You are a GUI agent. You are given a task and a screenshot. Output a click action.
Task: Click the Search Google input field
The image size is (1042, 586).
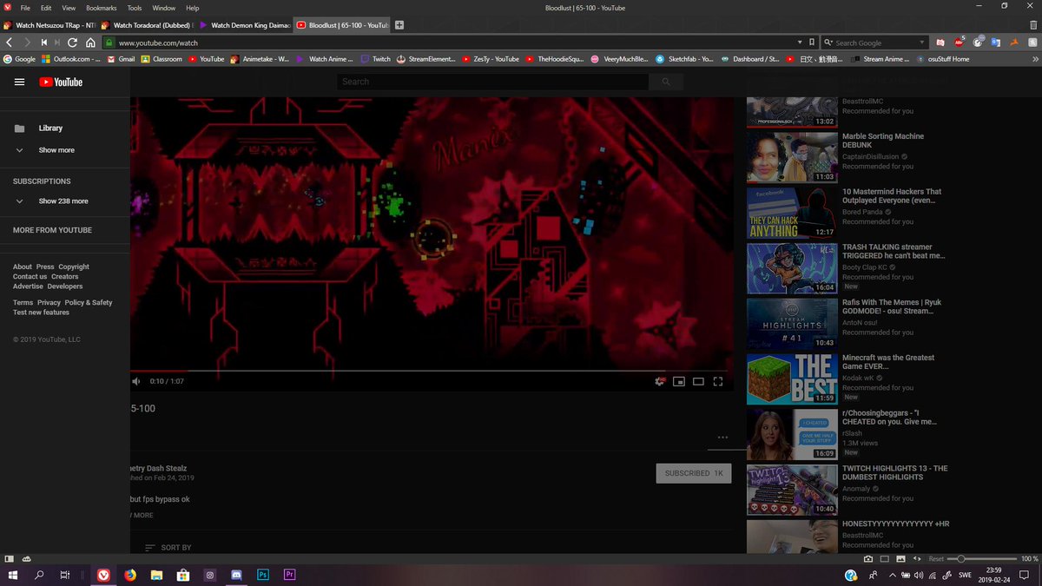pos(874,42)
